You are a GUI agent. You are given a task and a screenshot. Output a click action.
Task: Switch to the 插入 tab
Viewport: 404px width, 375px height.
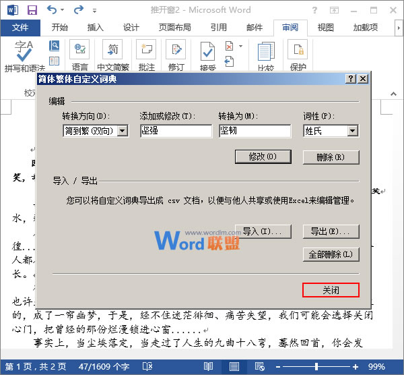tap(95, 28)
